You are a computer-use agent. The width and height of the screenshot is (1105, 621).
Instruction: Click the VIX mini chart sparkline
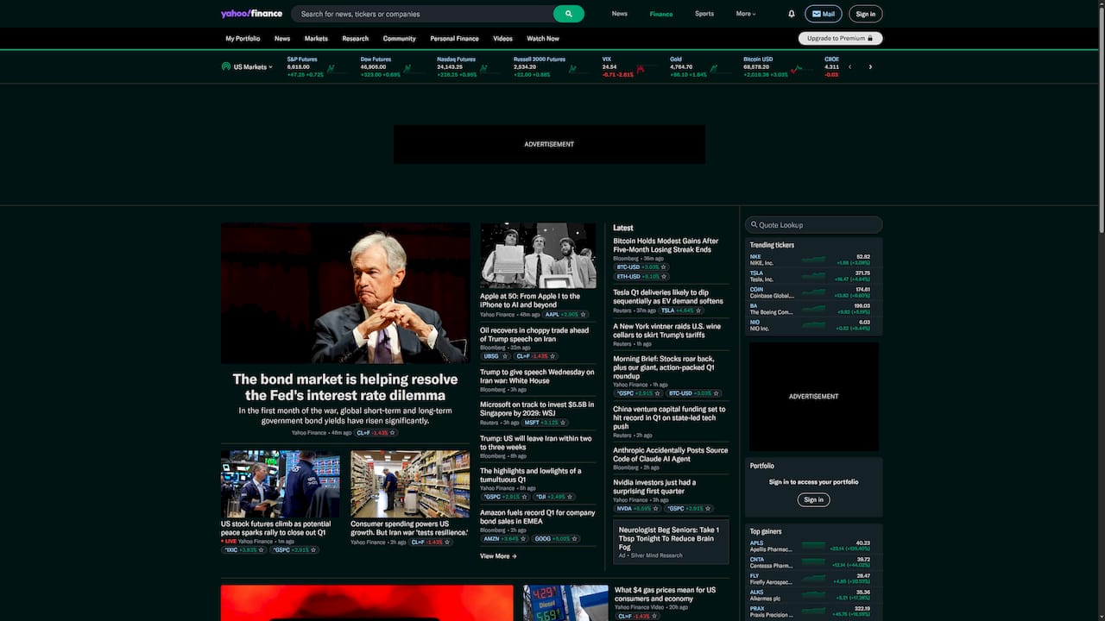(641, 68)
